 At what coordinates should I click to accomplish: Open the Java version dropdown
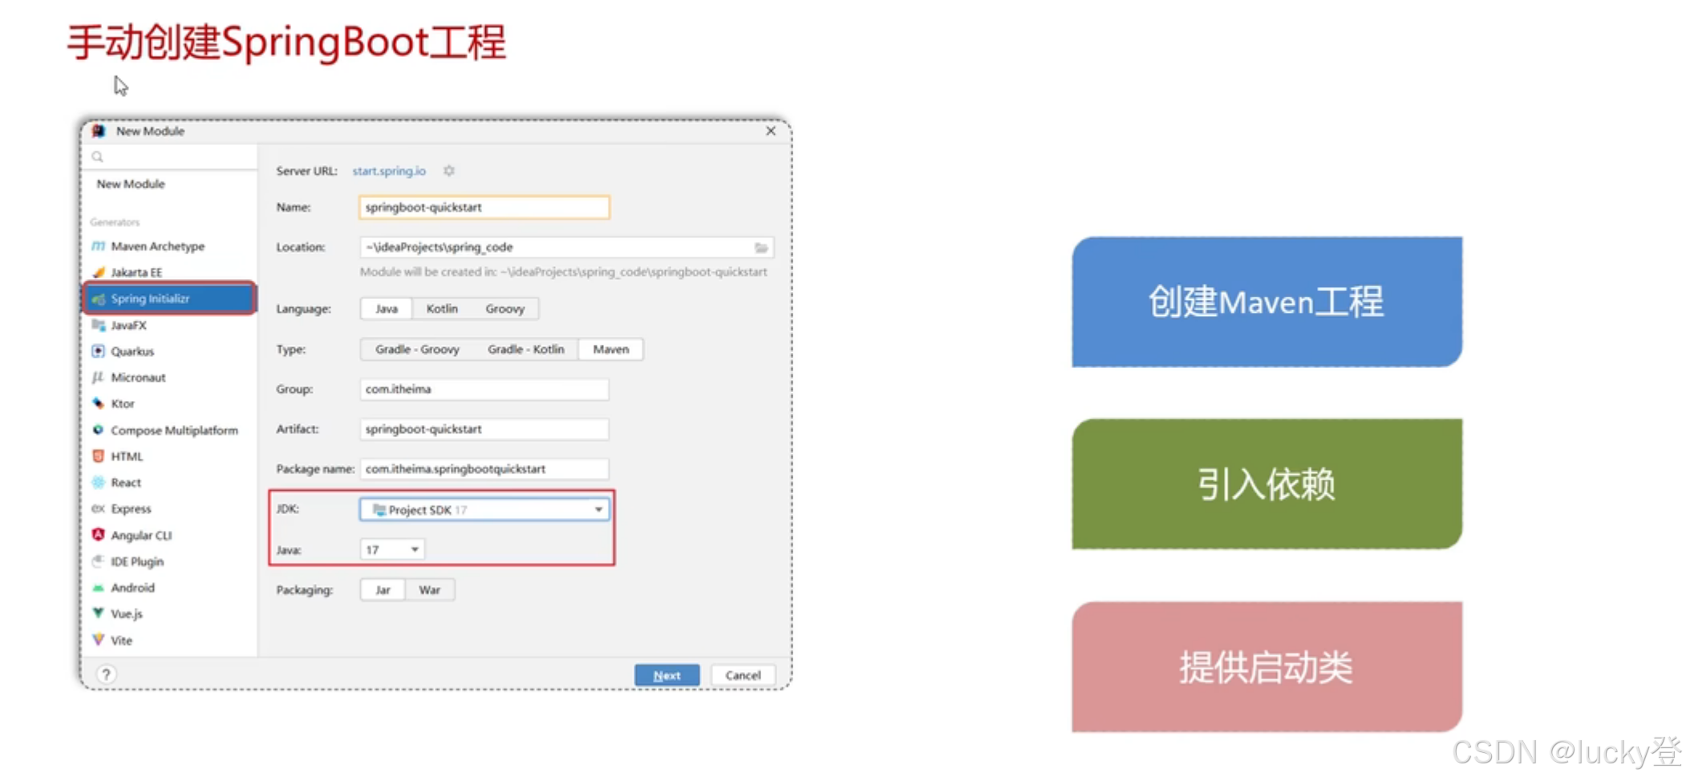tap(392, 550)
